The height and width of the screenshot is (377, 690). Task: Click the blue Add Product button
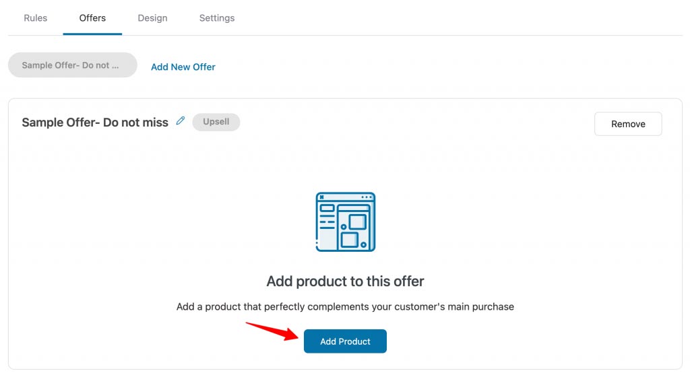345,341
